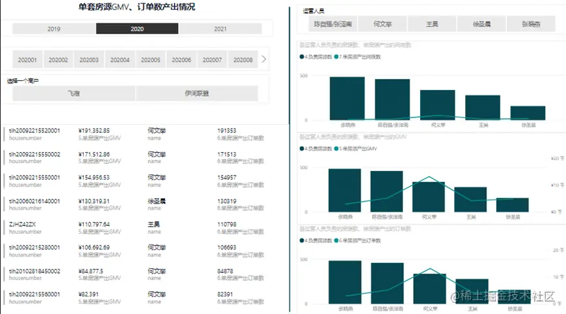566x314 pixels.
Task: Click name 王昊 in the ZJHZ42ZX row
Action: (154, 225)
